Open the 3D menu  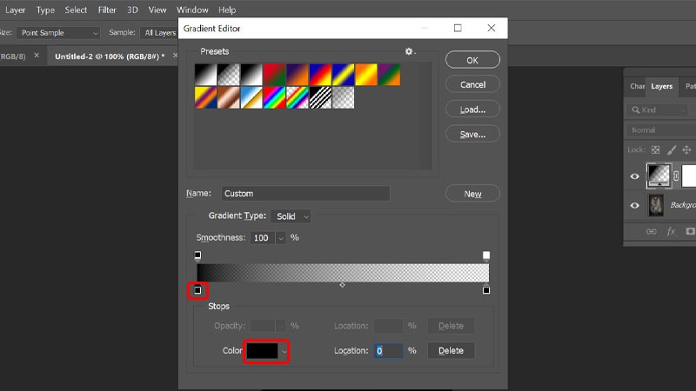132,10
